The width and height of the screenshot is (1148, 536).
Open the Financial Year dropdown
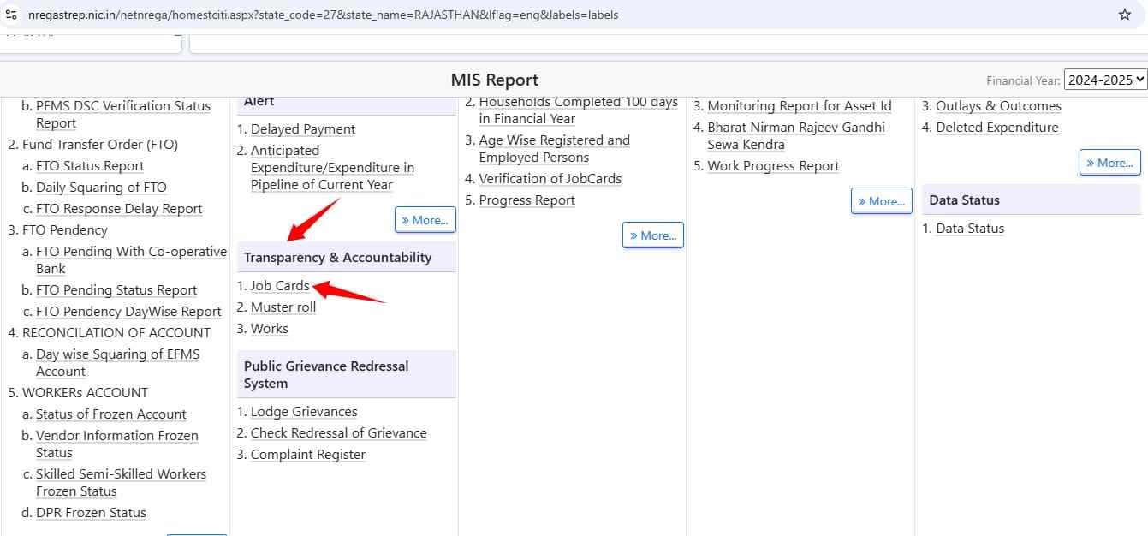[x=1104, y=80]
